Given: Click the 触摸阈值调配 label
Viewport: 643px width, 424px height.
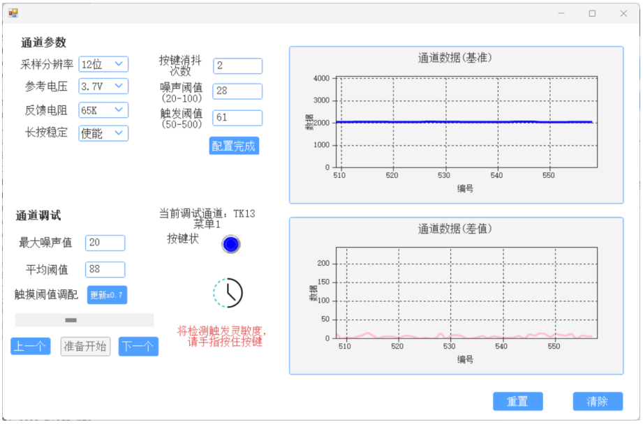Looking at the screenshot, I should (x=46, y=294).
